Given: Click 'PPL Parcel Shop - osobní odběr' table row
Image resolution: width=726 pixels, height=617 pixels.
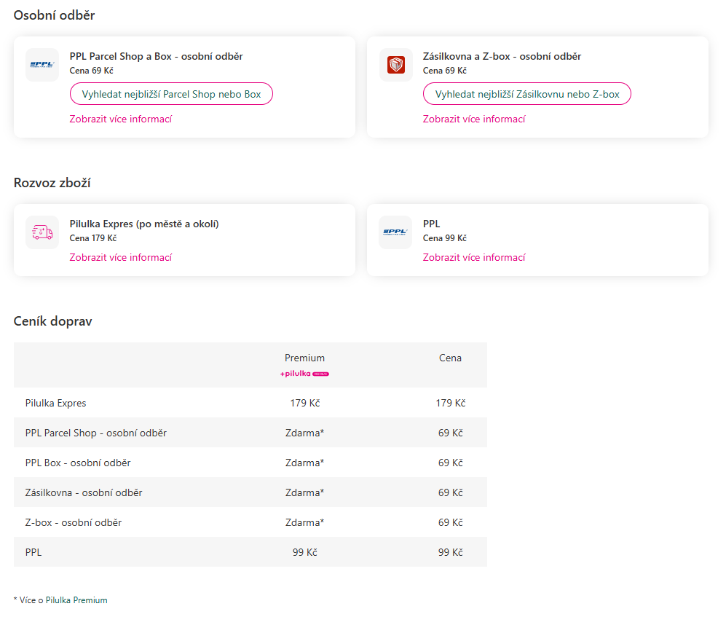Looking at the screenshot, I should tap(250, 433).
